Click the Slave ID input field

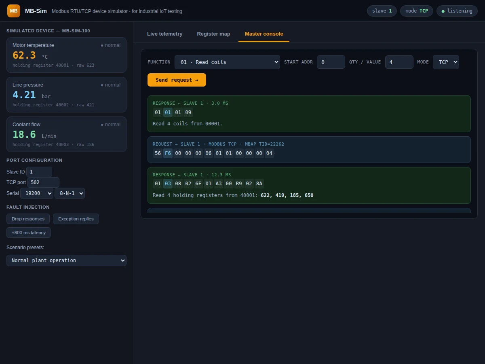39,172
